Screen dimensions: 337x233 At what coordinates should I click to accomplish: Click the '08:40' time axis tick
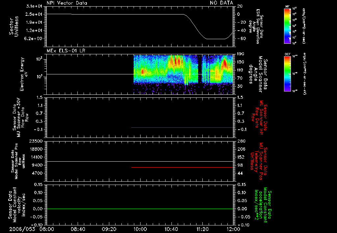[x=78, y=229]
